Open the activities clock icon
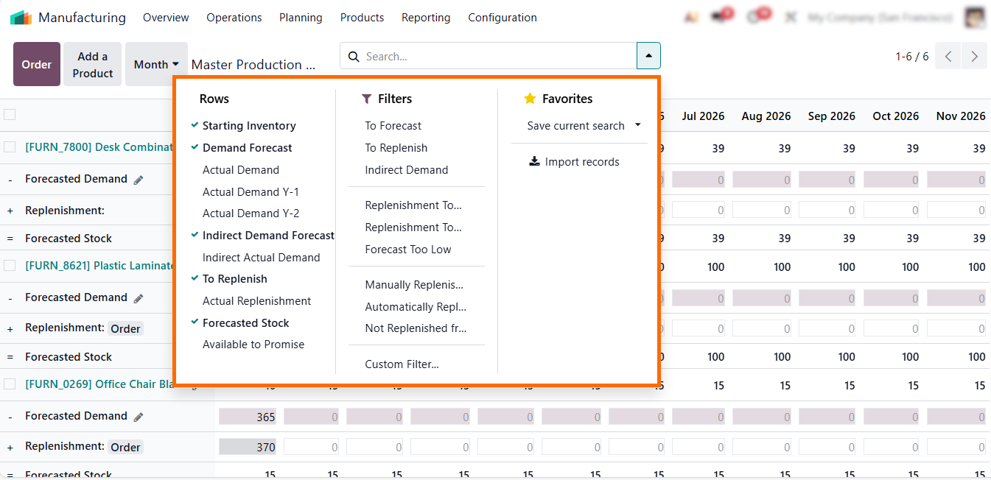This screenshot has width=991, height=480. click(x=754, y=17)
